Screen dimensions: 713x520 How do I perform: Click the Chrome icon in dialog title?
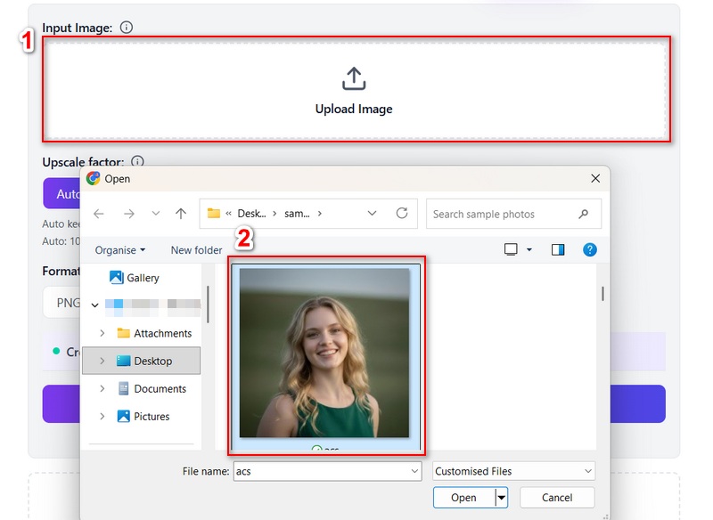94,178
